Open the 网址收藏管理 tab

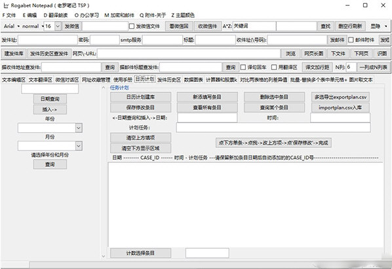click(x=96, y=80)
